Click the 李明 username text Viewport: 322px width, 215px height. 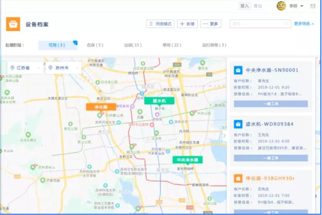point(293,6)
